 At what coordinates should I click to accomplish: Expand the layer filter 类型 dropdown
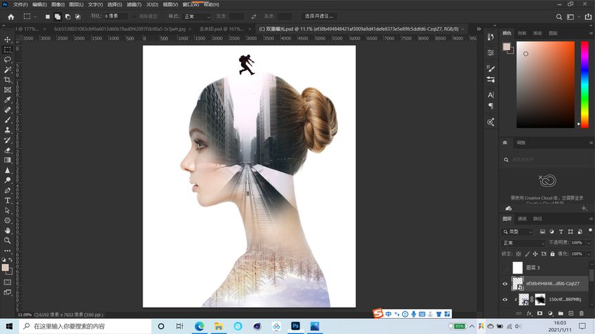pos(521,232)
